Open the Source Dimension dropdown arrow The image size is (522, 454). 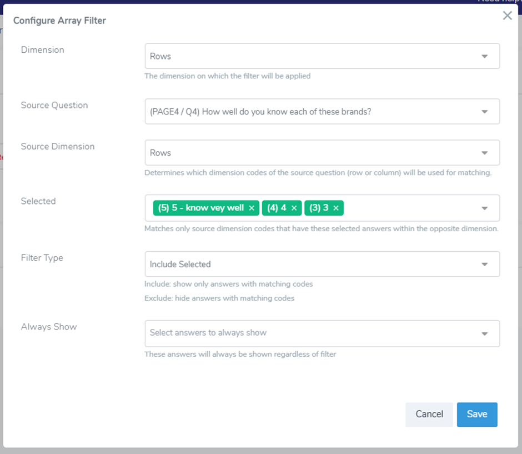484,153
